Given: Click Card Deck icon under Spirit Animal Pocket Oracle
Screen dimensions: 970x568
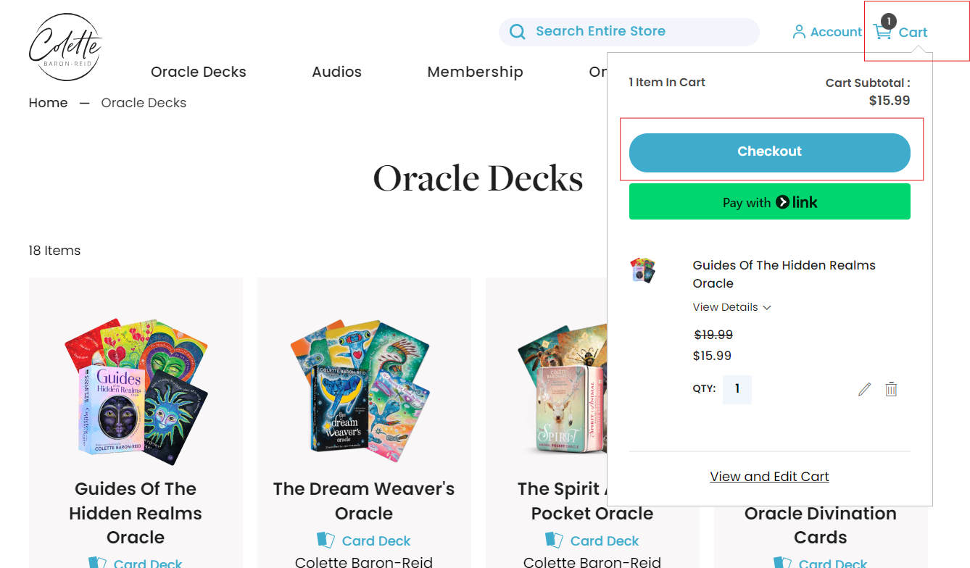Looking at the screenshot, I should [x=554, y=540].
